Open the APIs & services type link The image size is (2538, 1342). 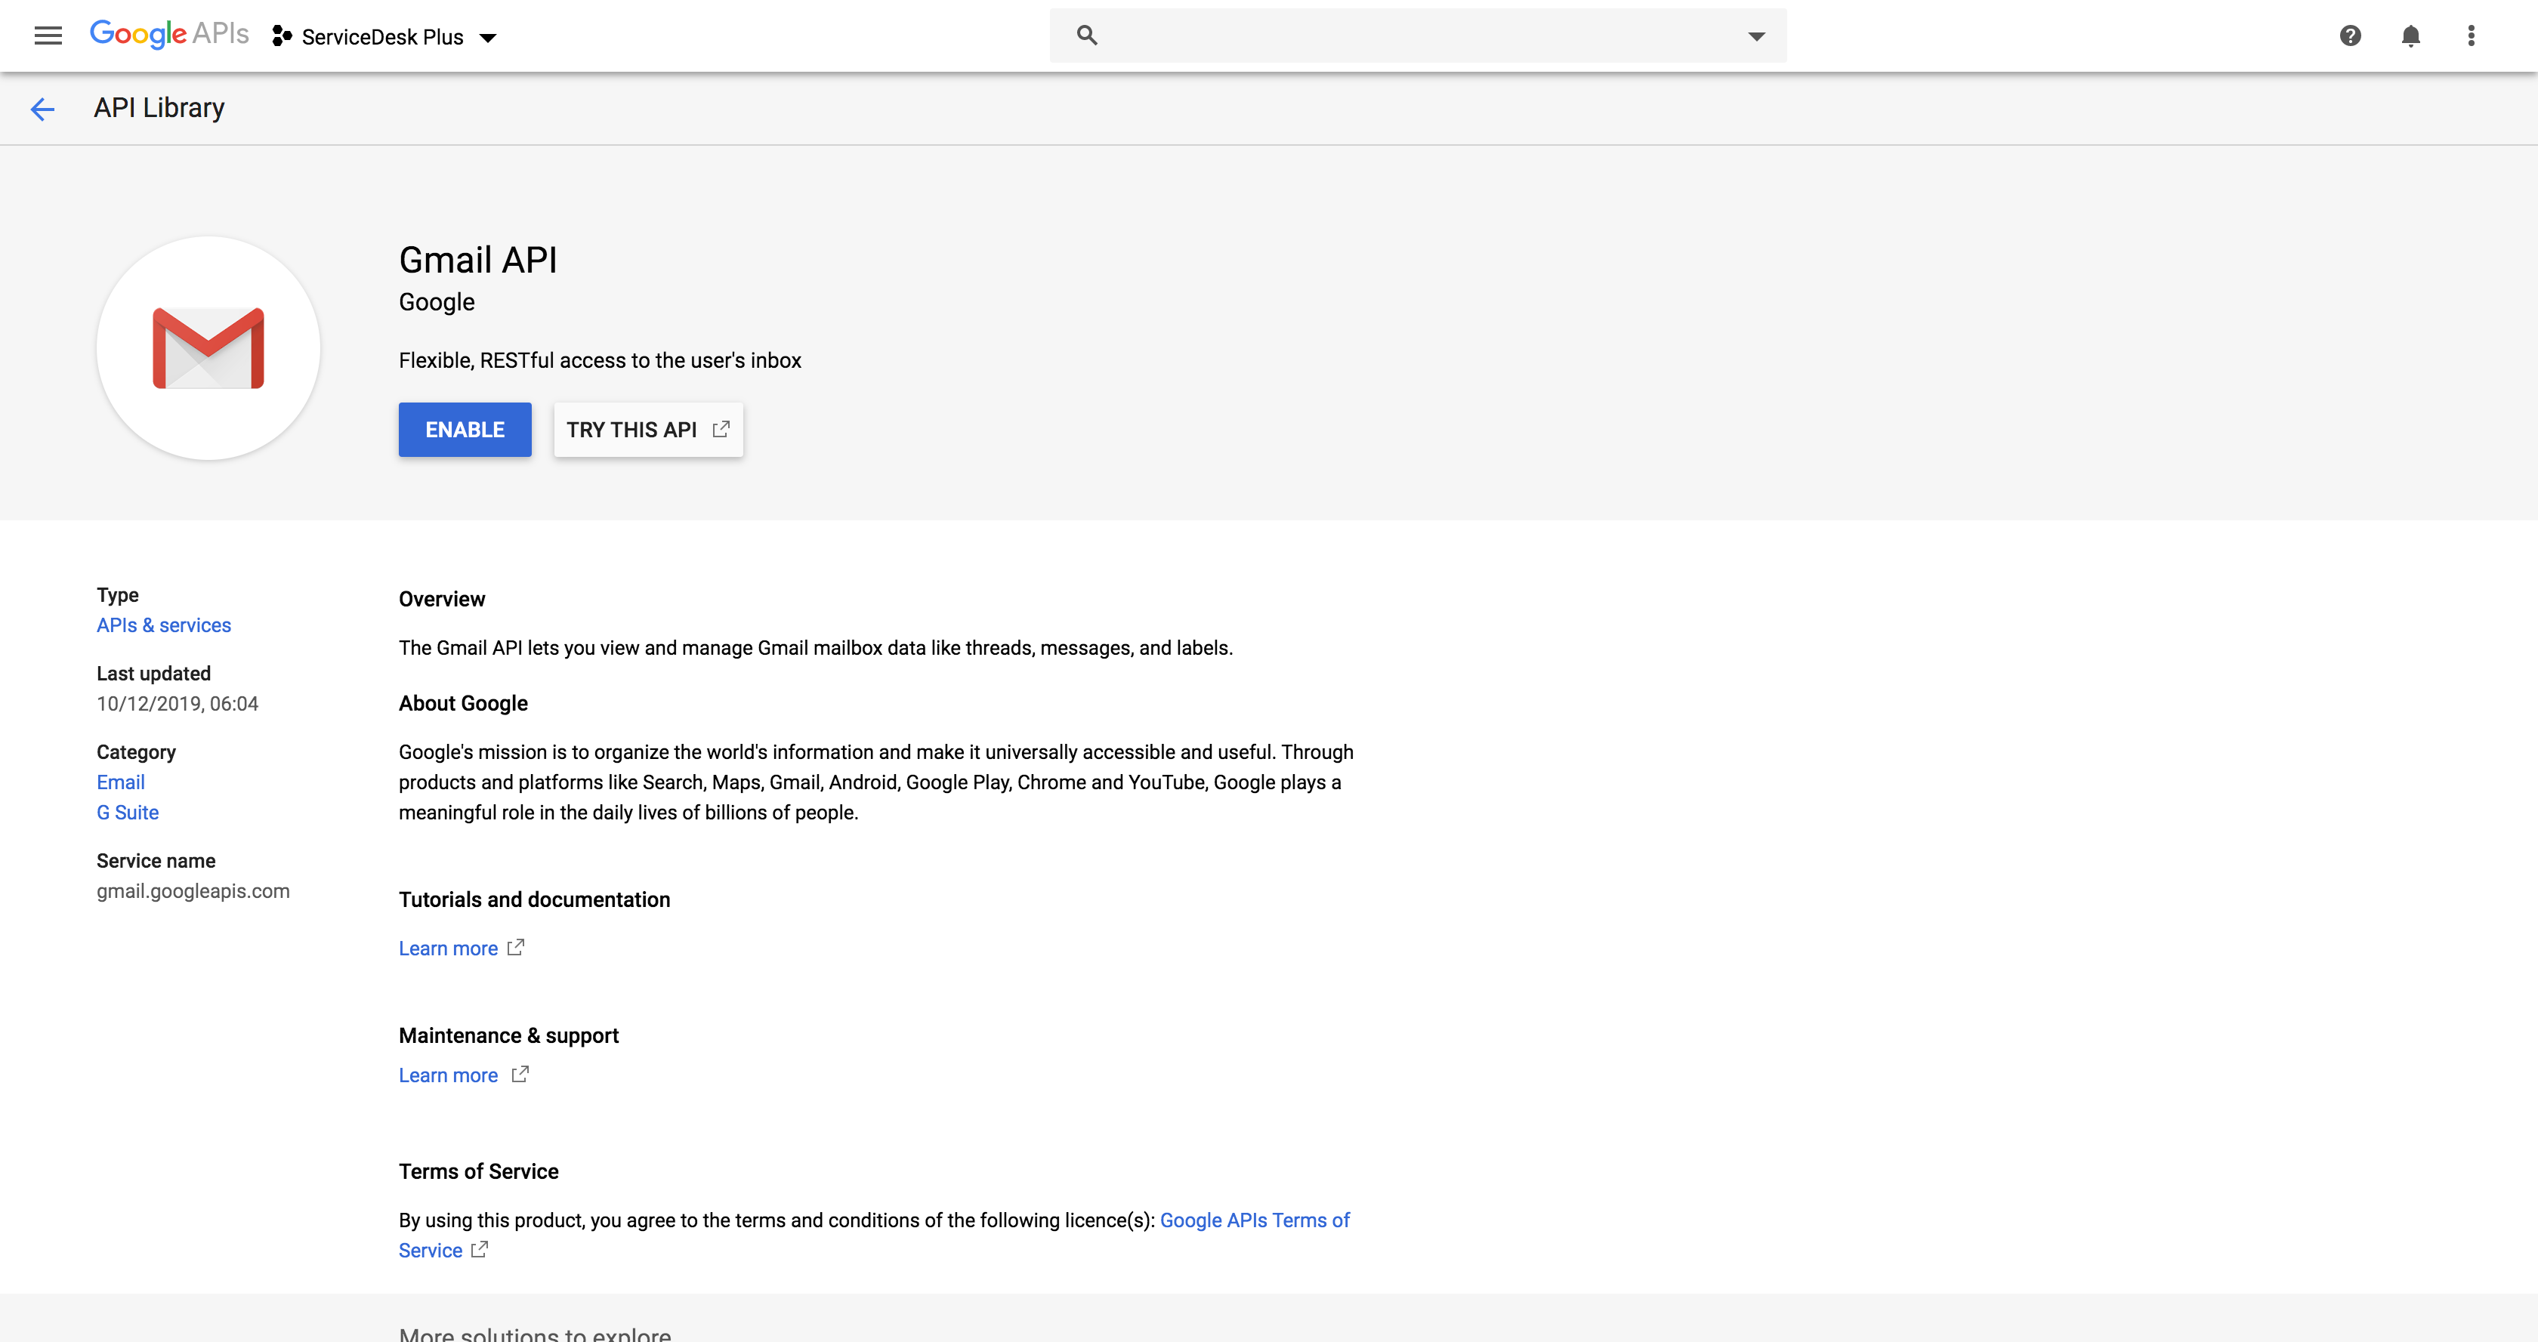(164, 625)
